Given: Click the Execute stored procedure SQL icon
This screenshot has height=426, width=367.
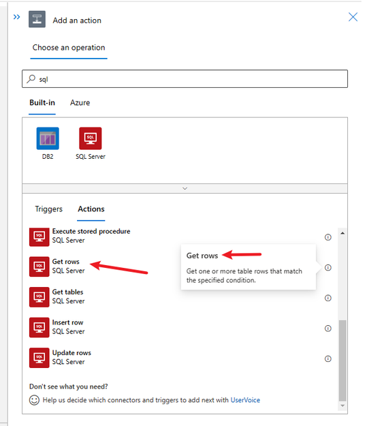Looking at the screenshot, I should click(39, 237).
